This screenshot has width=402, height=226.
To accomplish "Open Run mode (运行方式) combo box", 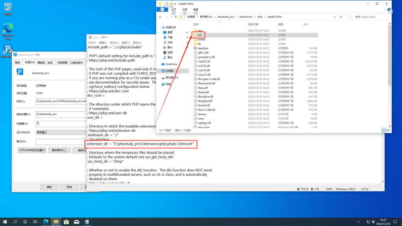I will point(61,132).
